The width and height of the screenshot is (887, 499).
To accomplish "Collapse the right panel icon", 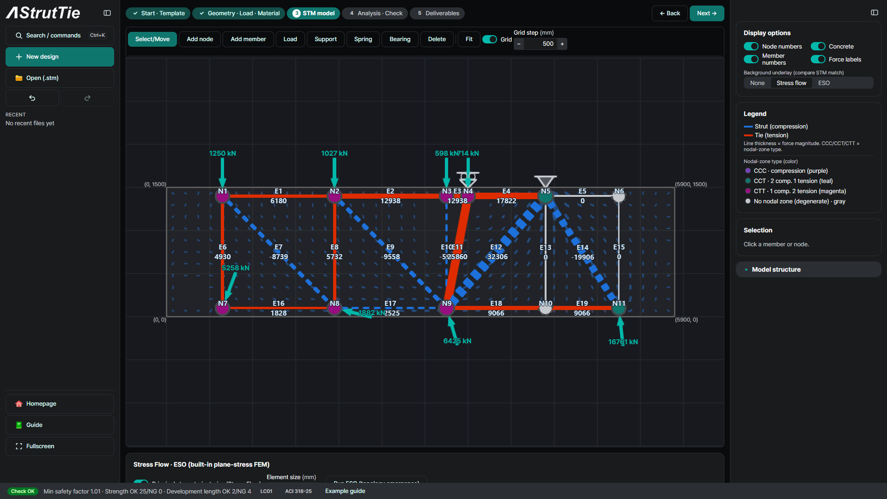I will point(875,12).
